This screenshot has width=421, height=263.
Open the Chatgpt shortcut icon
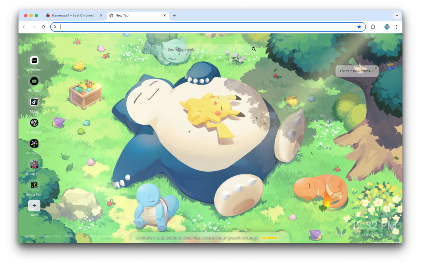pyautogui.click(x=34, y=123)
